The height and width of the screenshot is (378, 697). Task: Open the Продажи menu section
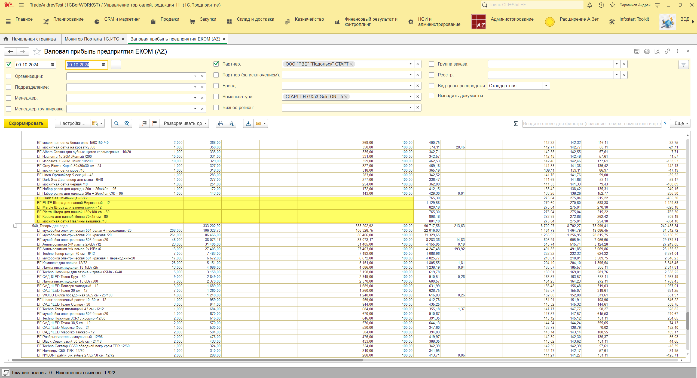click(170, 19)
